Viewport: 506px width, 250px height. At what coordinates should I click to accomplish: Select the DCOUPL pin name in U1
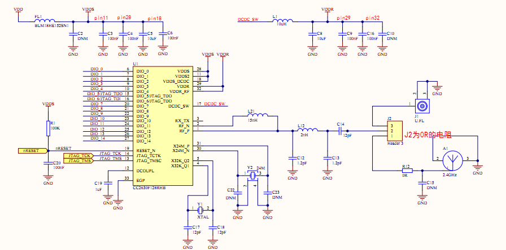click(145, 171)
